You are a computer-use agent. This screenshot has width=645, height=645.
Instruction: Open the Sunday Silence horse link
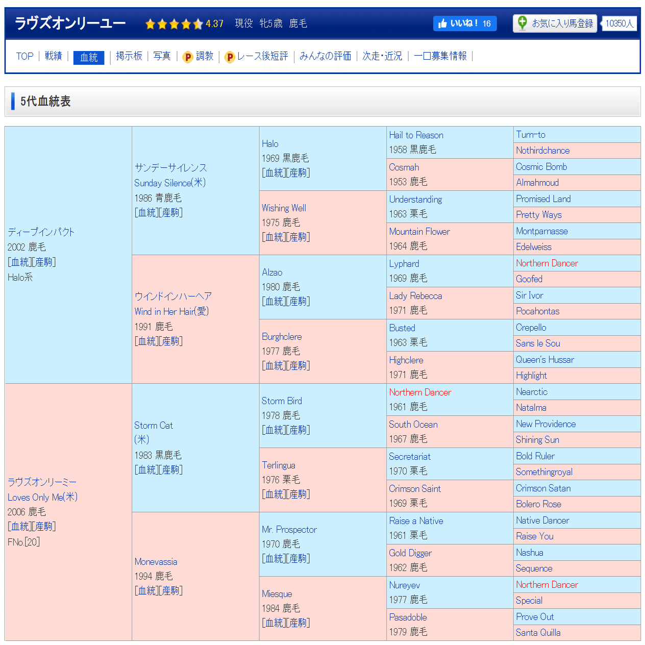pos(169,183)
